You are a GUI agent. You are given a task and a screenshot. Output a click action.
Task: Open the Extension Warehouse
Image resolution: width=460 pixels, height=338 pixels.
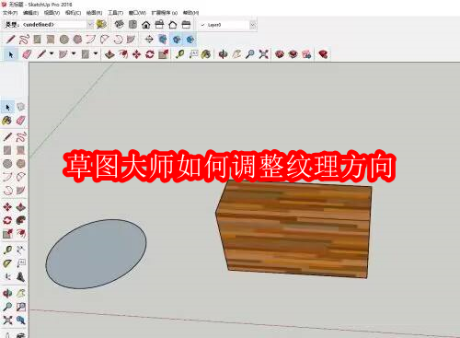point(293,54)
